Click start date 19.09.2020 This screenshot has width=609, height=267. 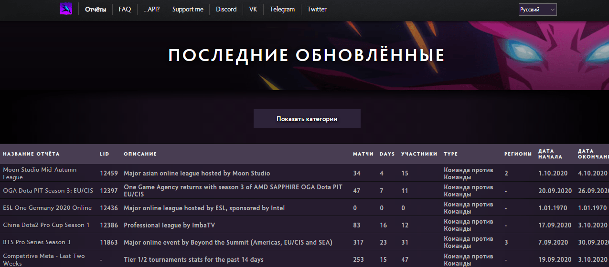555,259
